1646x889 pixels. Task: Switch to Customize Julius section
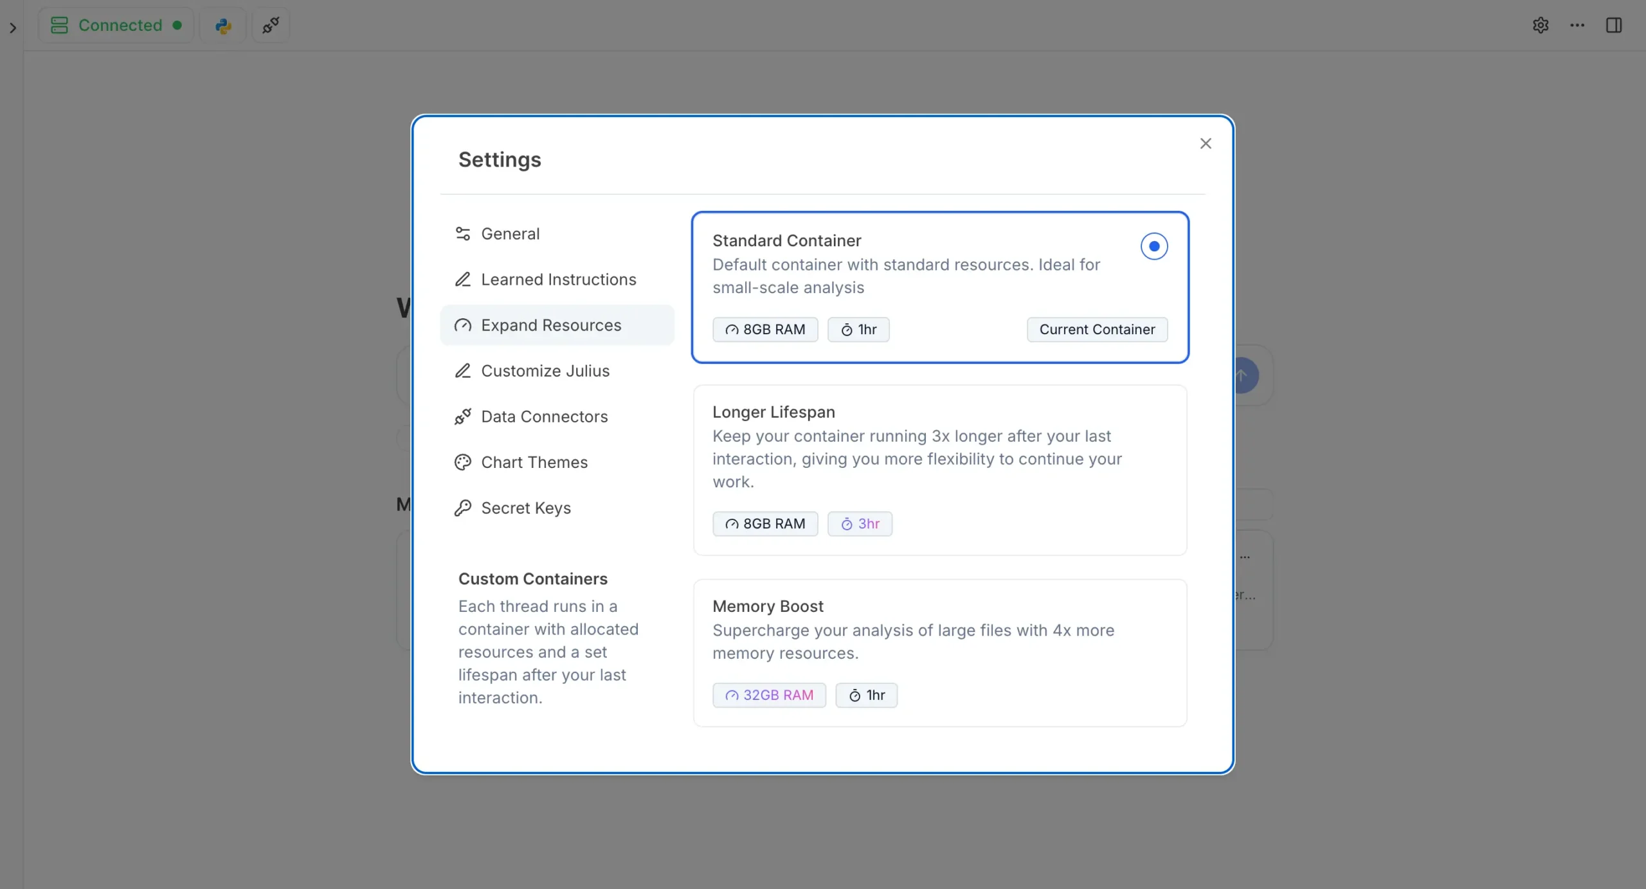click(x=557, y=371)
